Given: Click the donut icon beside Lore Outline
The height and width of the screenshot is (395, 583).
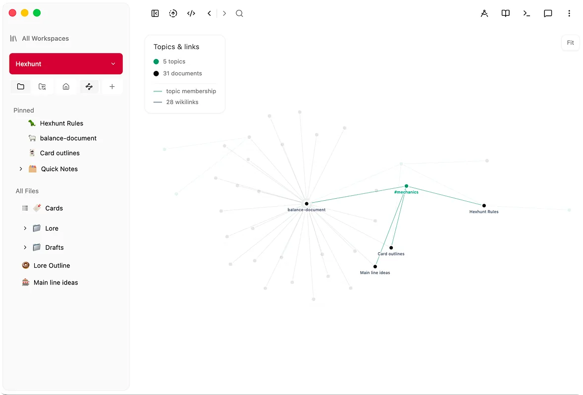Looking at the screenshot, I should pyautogui.click(x=26, y=265).
